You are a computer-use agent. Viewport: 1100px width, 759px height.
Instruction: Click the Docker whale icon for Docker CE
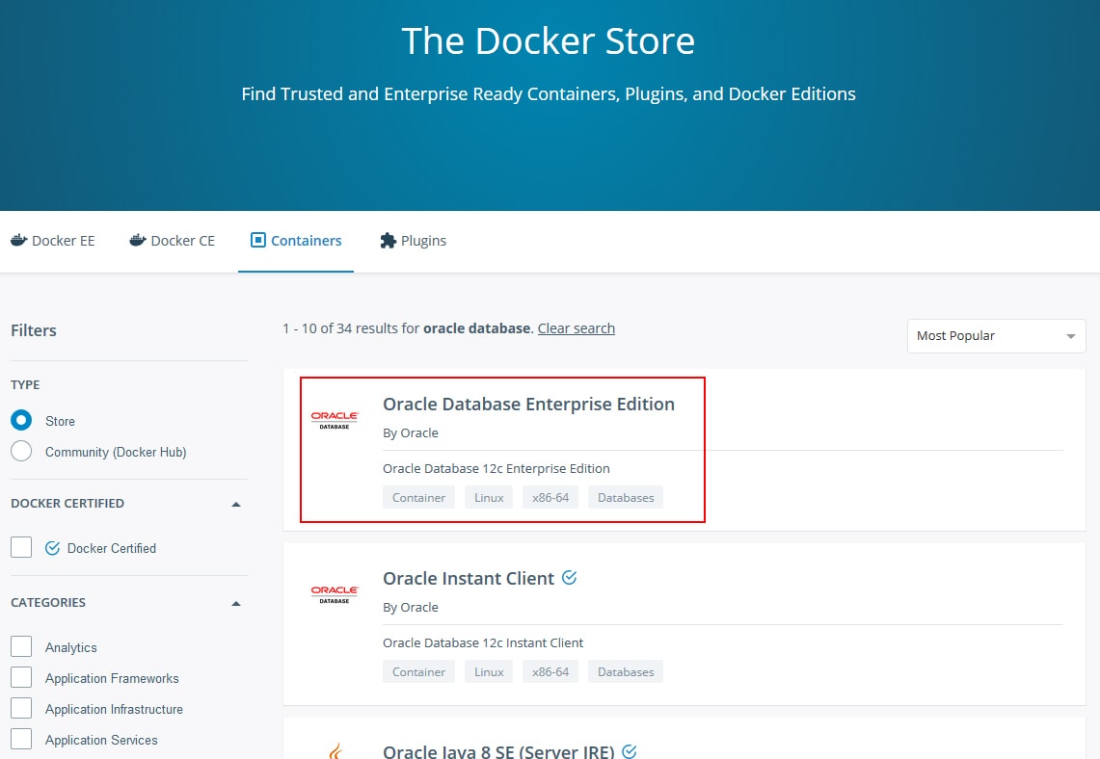pos(138,240)
